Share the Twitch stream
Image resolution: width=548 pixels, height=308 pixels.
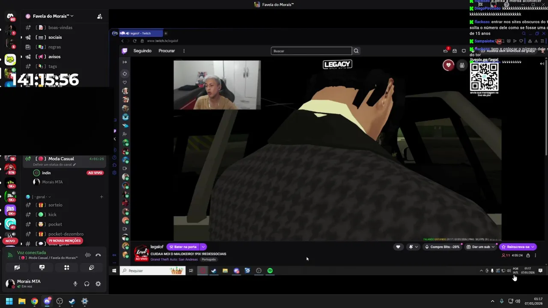(x=528, y=255)
